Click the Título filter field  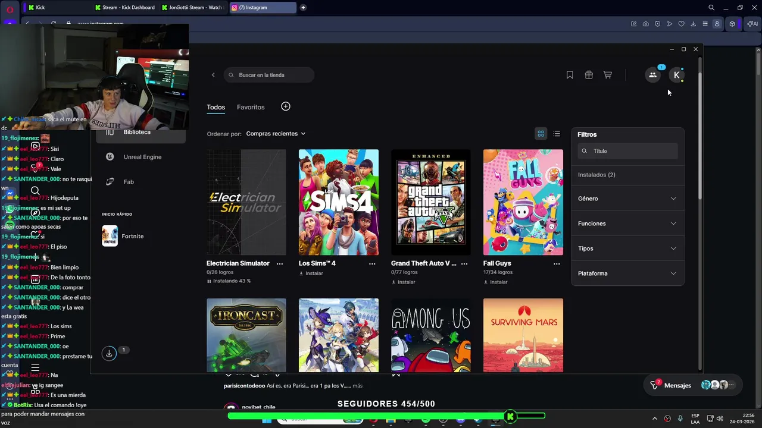pos(627,151)
